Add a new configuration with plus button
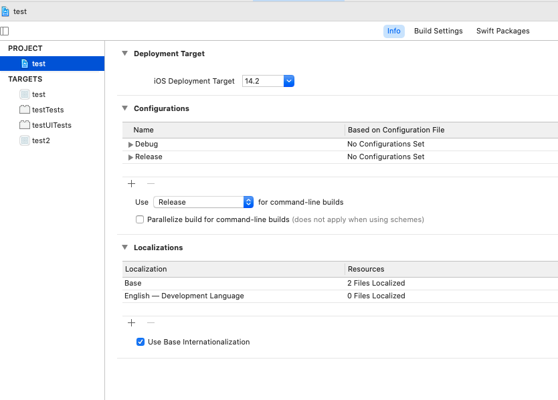Screen dimensions: 558x400 [x=131, y=183]
